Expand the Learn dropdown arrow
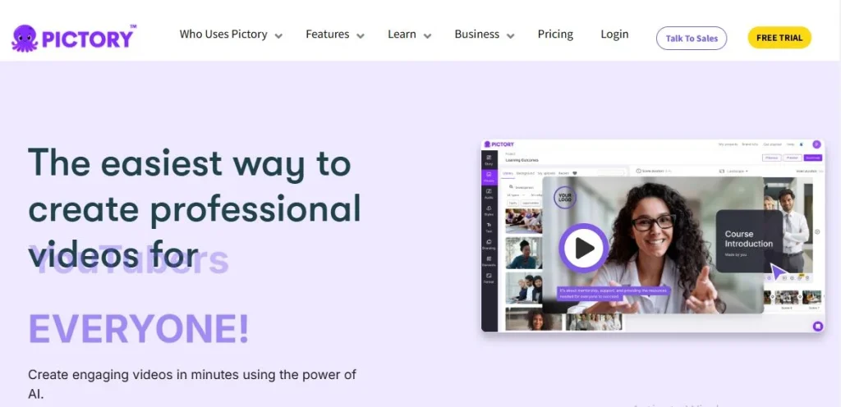 coord(427,36)
